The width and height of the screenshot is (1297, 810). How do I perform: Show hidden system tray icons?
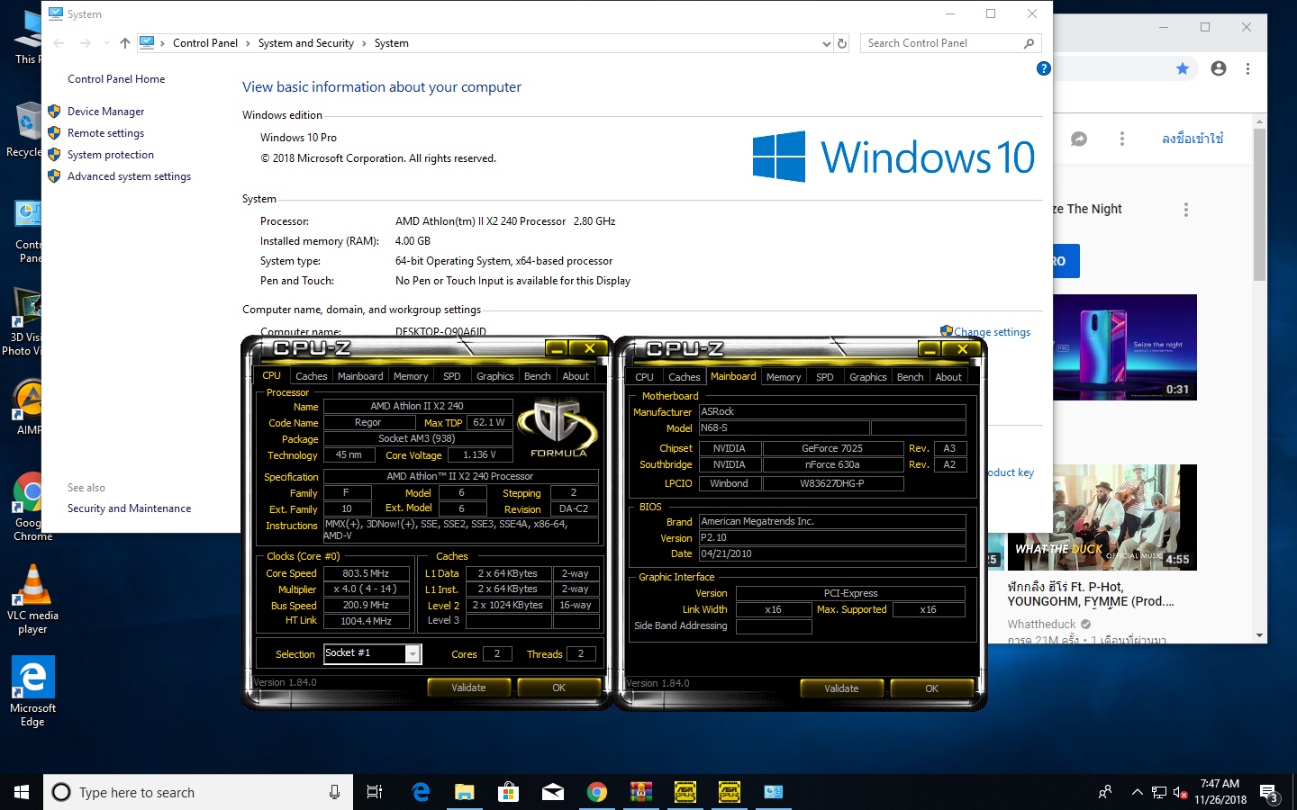coord(1138,793)
